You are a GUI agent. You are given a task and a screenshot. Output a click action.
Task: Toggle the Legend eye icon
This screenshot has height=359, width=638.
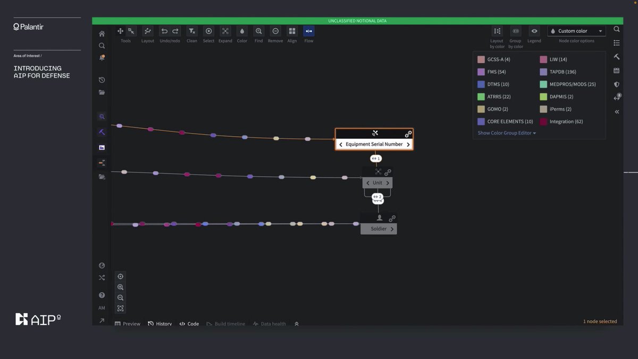point(534,31)
